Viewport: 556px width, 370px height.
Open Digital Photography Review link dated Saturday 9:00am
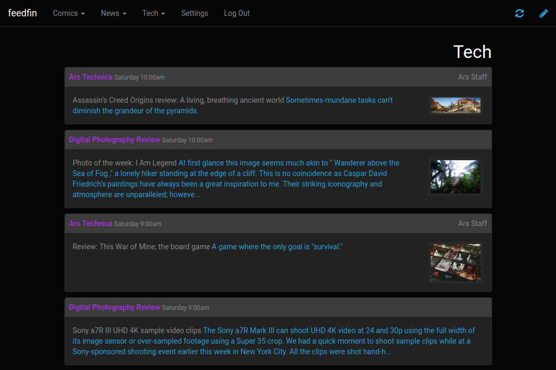point(114,307)
